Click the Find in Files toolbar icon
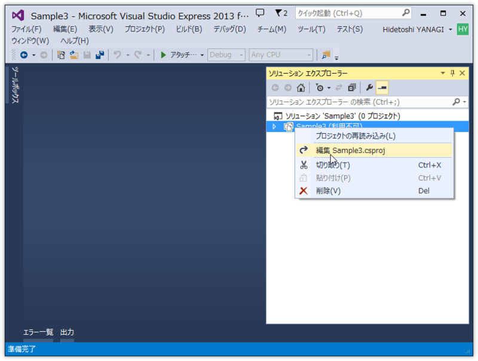This screenshot has height=361, width=478. (326, 55)
